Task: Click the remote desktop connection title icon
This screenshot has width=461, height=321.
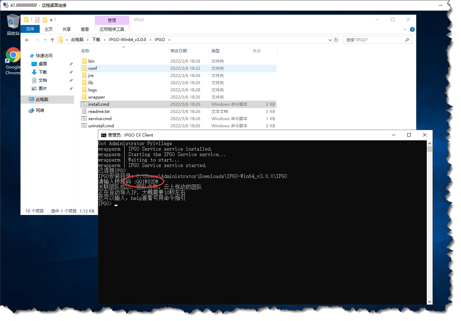Action: pos(6,5)
